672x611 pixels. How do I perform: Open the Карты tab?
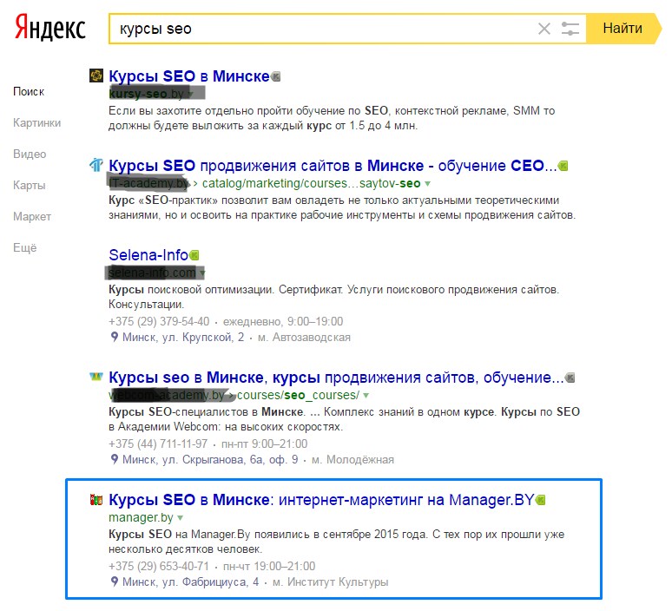coord(30,186)
